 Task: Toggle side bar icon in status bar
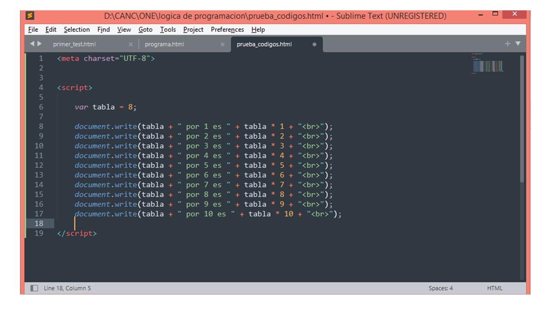coord(34,288)
